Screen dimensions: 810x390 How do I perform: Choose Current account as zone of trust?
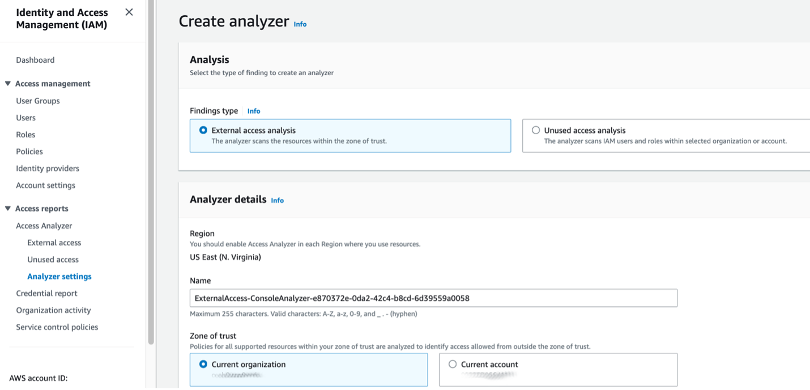pyautogui.click(x=452, y=365)
